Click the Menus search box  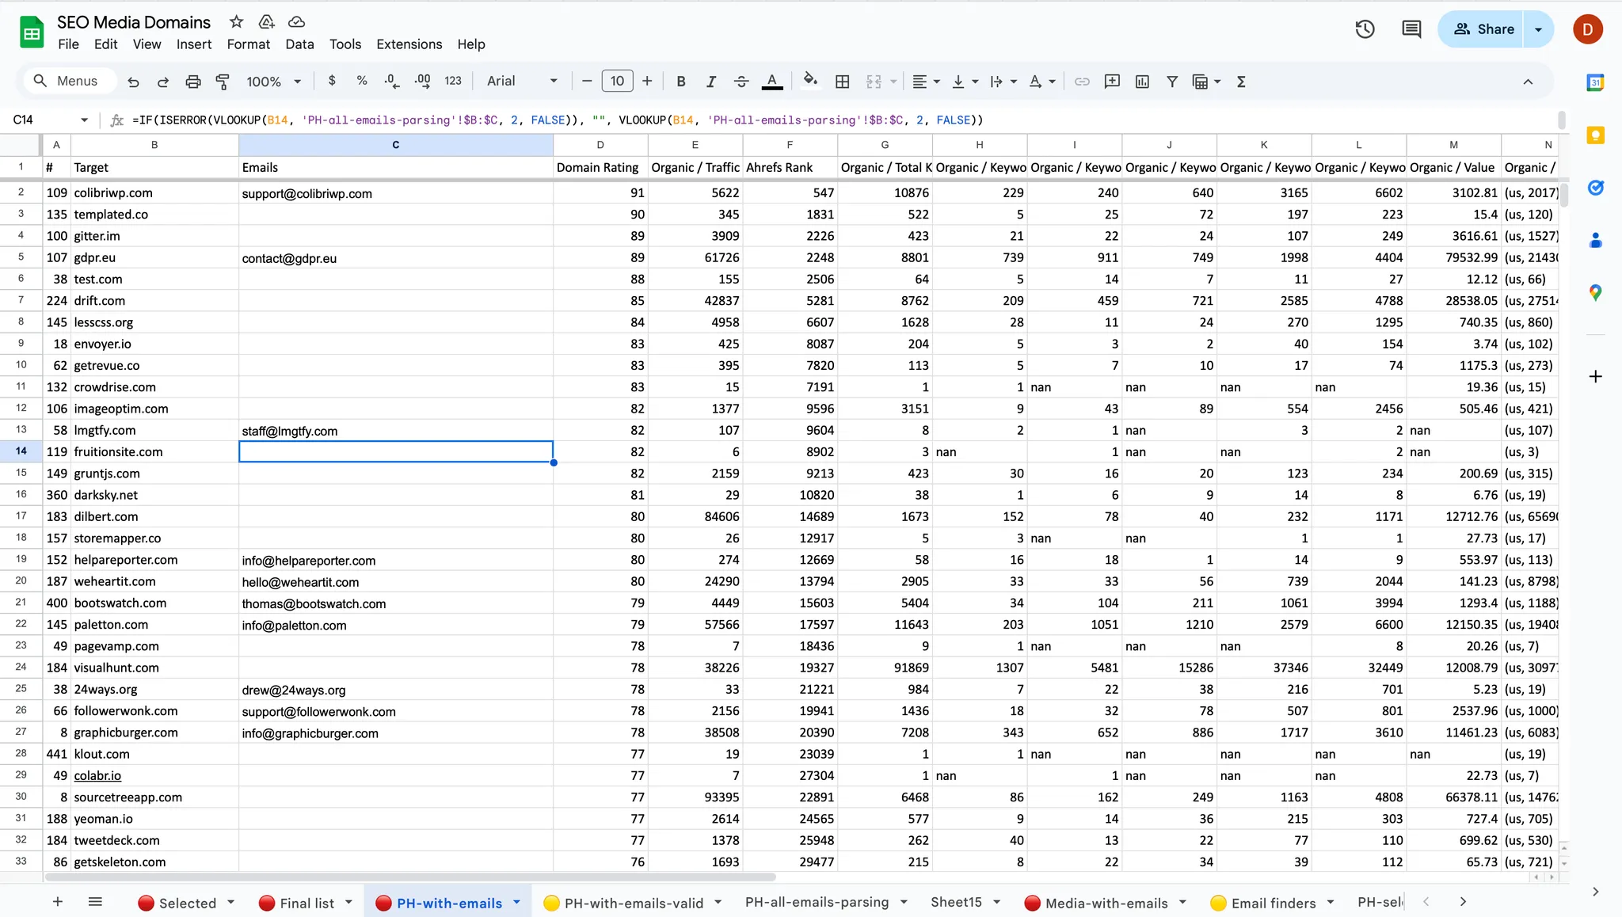pos(70,81)
